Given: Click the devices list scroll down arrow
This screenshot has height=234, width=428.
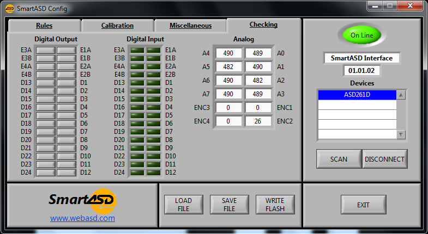Looking at the screenshot, I should point(401,134).
